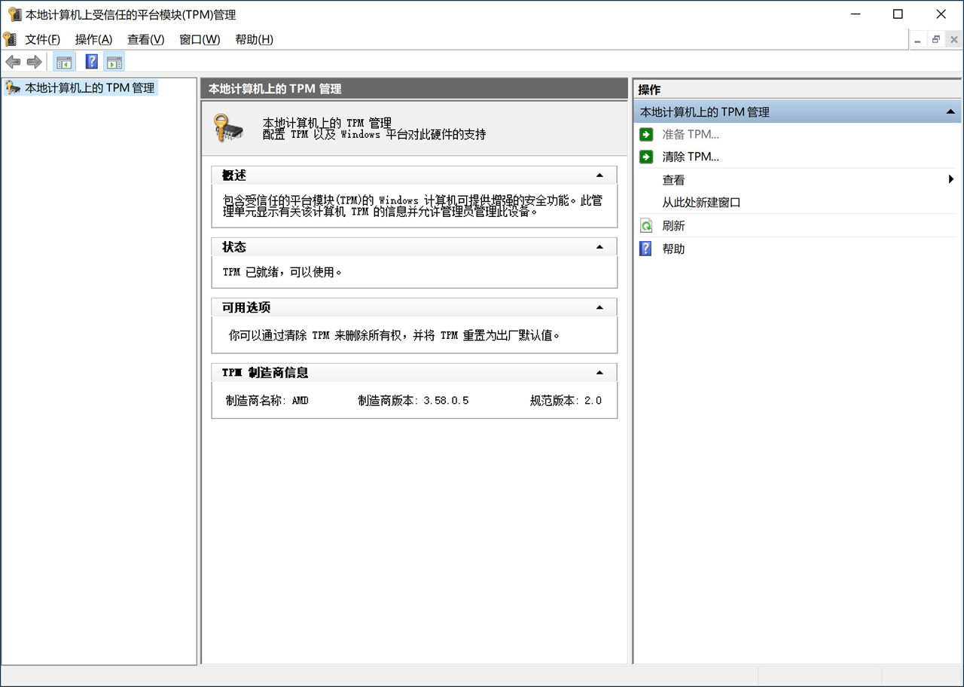Click the Refresh icon next to 刷新
The image size is (964, 687).
(646, 225)
